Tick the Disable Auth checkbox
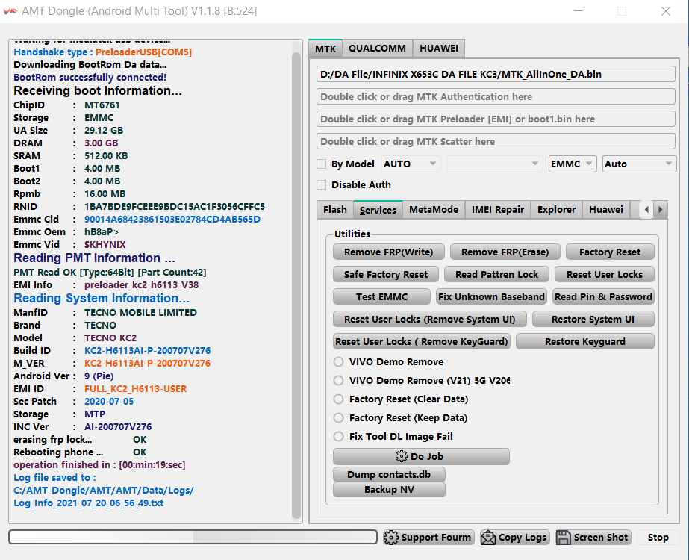Viewport: 689px width, 560px height. click(x=322, y=184)
